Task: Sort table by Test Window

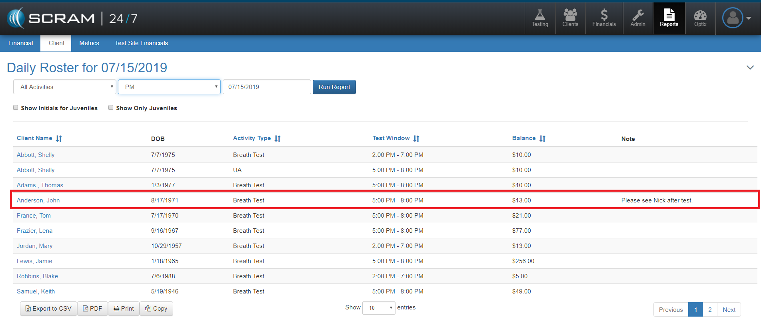Action: pyautogui.click(x=416, y=139)
